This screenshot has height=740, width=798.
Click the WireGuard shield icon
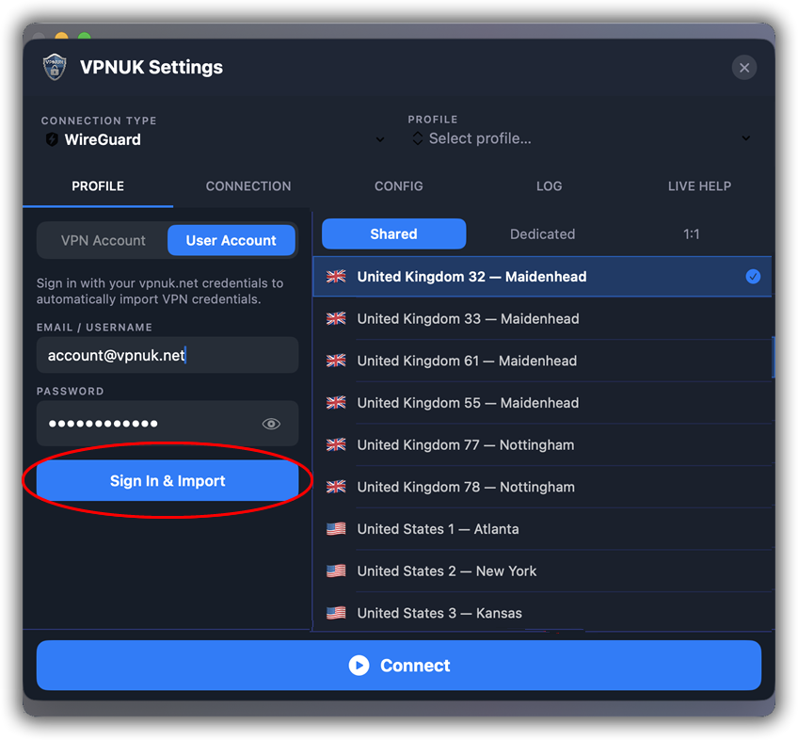point(52,139)
